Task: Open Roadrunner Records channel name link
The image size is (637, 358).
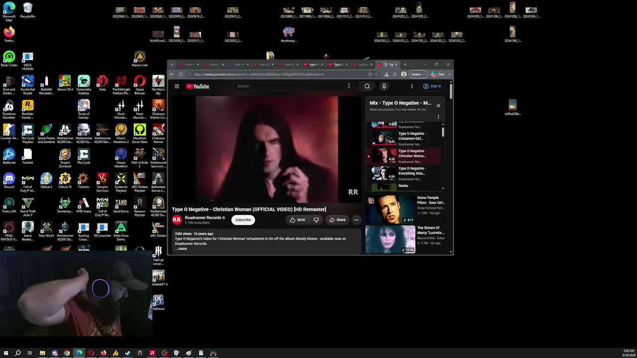Action: click(x=203, y=218)
